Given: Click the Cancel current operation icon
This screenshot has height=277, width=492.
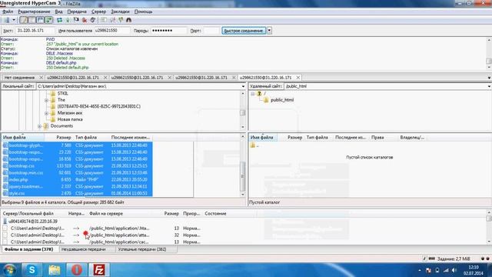Looking at the screenshot, I should pyautogui.click(x=76, y=20).
